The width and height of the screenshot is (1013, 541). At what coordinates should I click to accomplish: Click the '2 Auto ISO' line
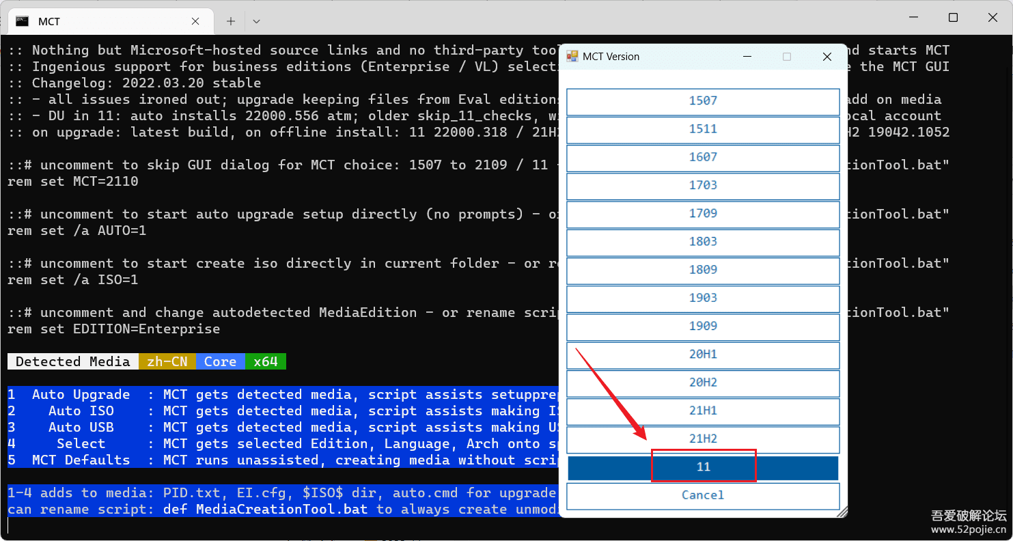click(x=283, y=411)
